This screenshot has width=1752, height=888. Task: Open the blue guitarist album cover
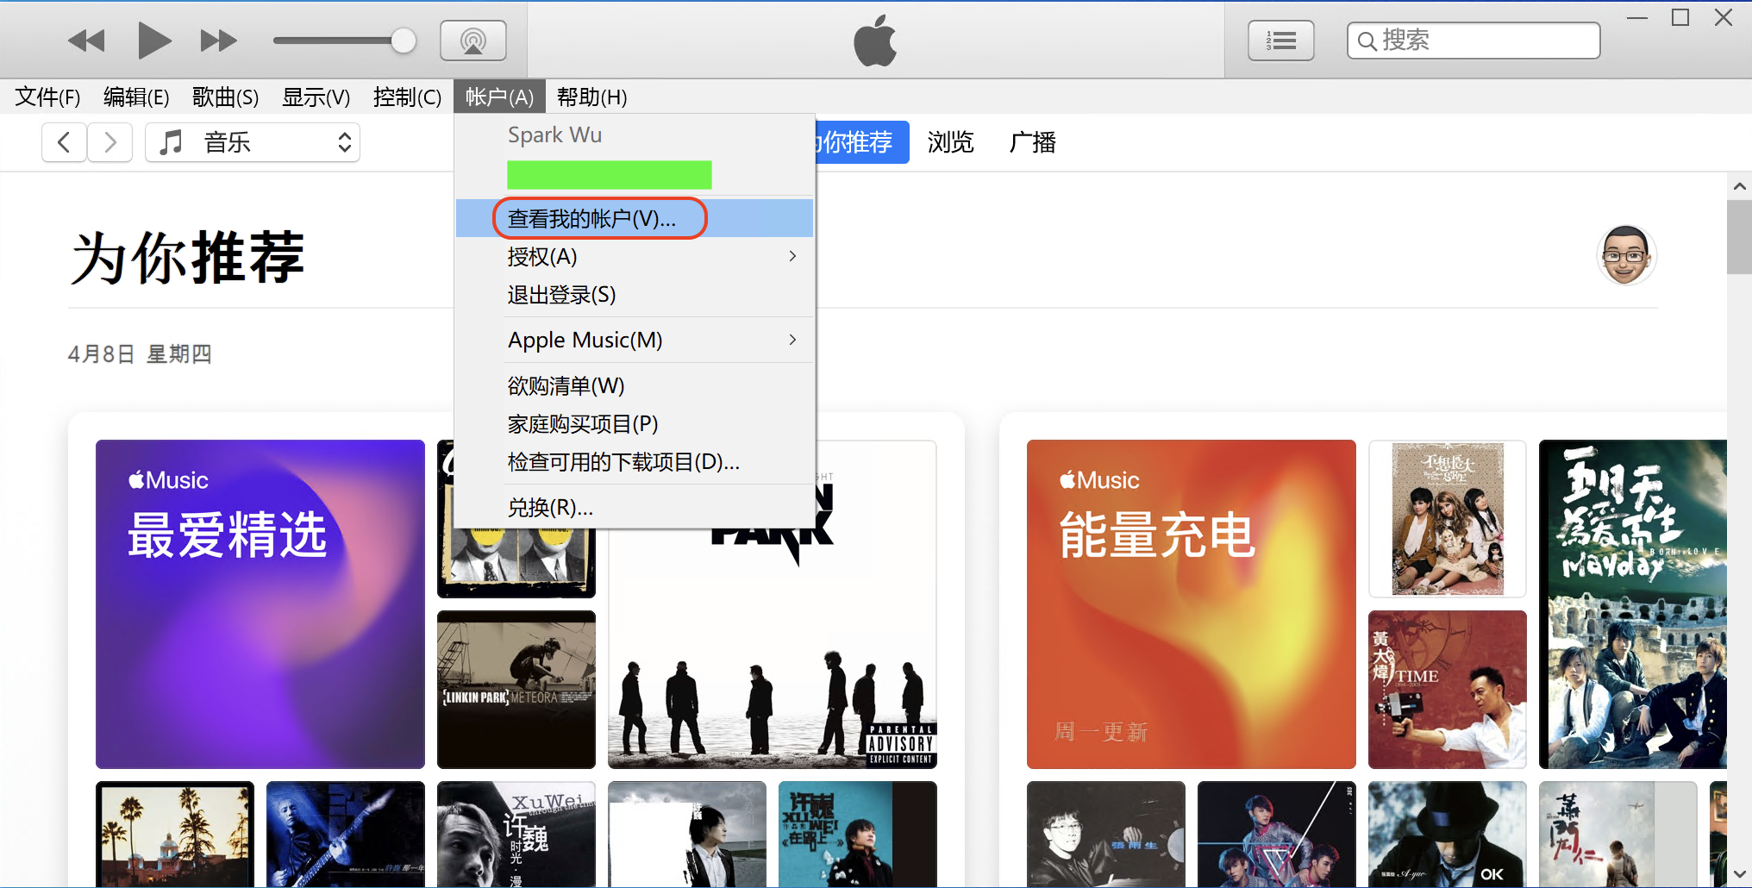tap(346, 834)
